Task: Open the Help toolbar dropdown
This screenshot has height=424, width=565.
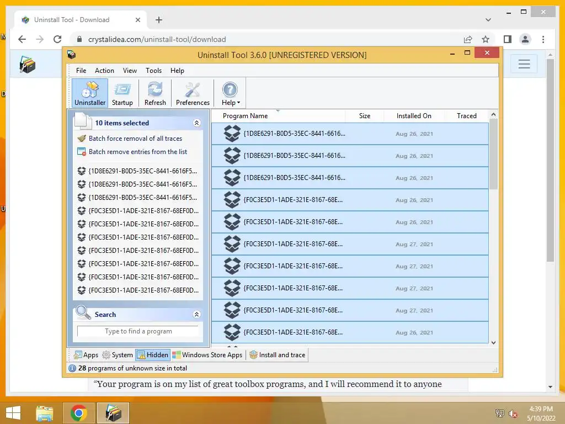Action: click(x=230, y=93)
